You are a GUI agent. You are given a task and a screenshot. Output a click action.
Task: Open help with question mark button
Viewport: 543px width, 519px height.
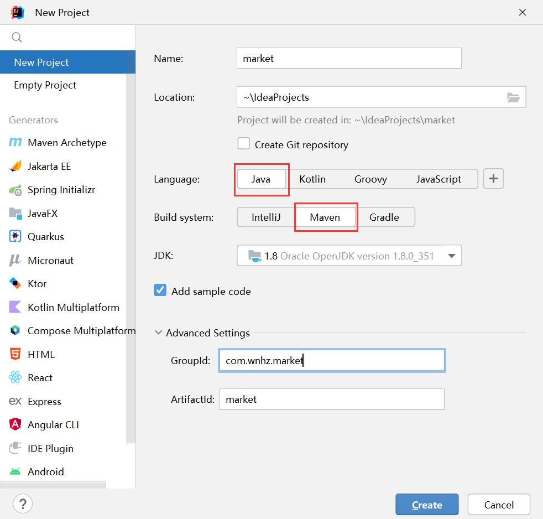(x=23, y=504)
